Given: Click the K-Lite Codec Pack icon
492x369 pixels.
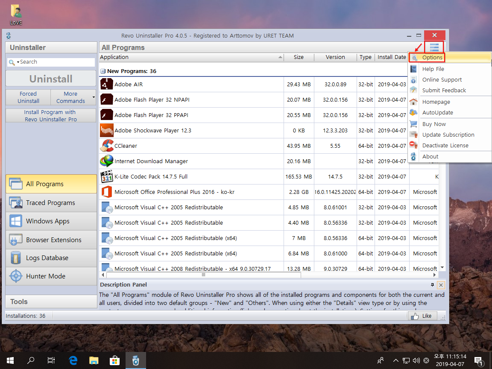Looking at the screenshot, I should 107,176.
